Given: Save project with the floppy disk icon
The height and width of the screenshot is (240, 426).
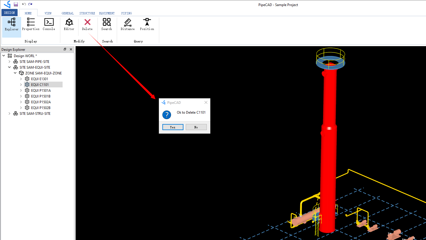Looking at the screenshot, I should [16, 4].
